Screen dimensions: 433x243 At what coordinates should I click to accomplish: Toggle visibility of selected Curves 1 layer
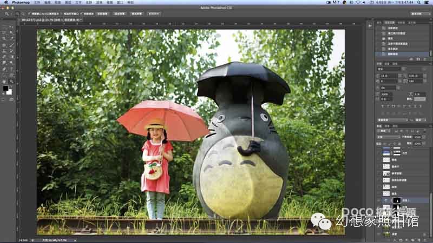point(379,200)
